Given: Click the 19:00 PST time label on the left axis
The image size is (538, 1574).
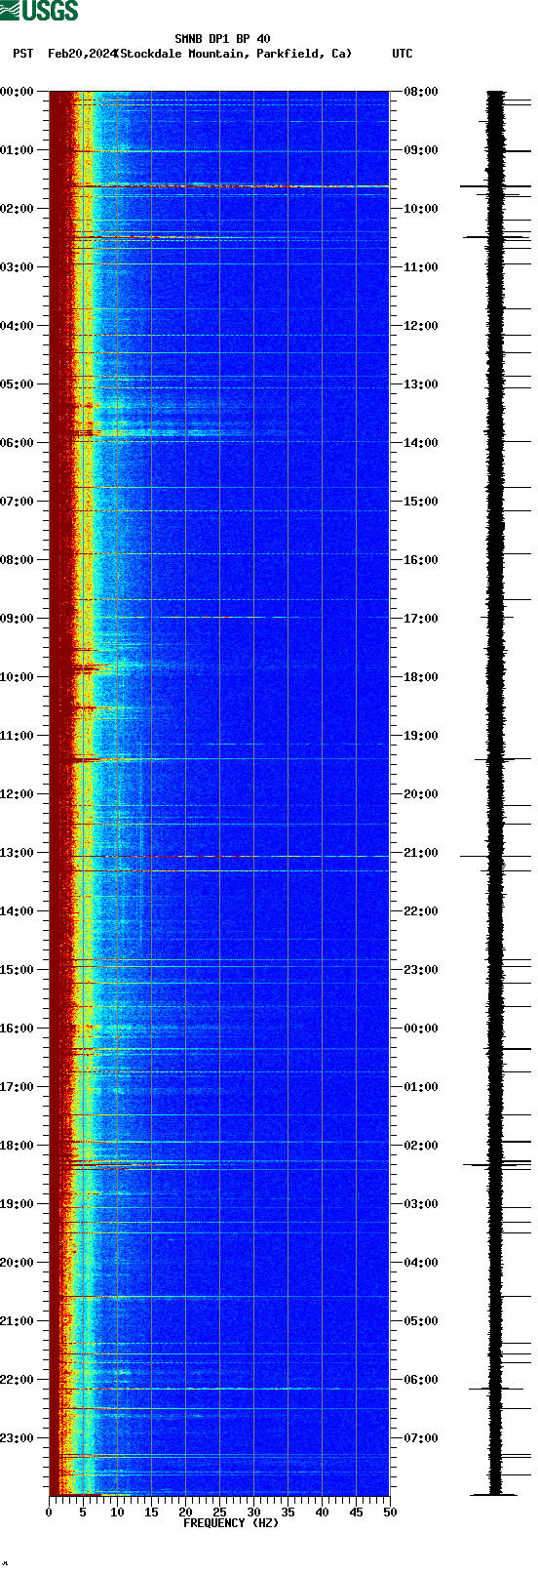Looking at the screenshot, I should click(18, 1204).
